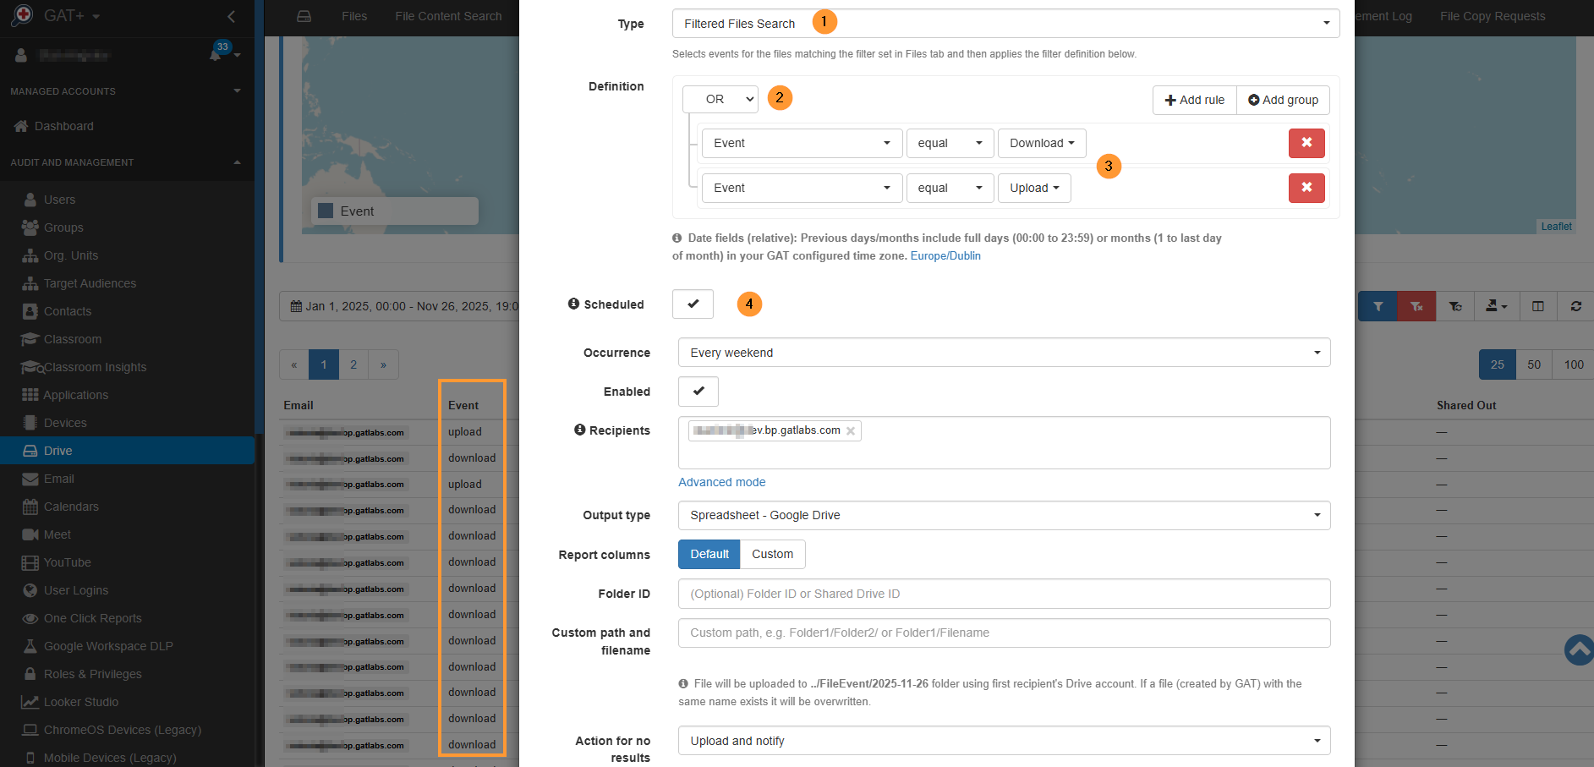Expand the Occurrence dropdown
The width and height of the screenshot is (1594, 767).
pos(1004,353)
